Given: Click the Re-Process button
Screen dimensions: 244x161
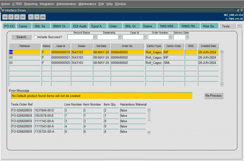Looking at the screenshot, I should (213, 96).
